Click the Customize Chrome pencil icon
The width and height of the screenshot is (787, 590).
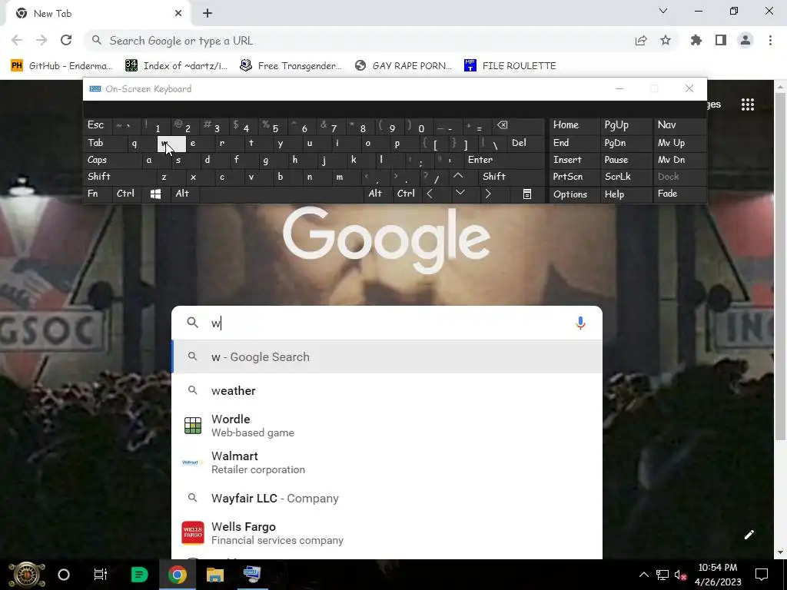click(x=749, y=535)
